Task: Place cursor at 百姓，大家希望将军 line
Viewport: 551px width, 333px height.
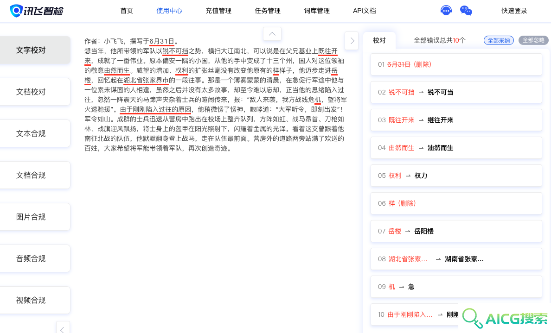Action: coord(158,148)
